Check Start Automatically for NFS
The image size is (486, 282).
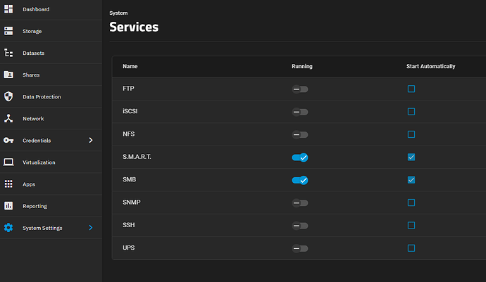[411, 134]
